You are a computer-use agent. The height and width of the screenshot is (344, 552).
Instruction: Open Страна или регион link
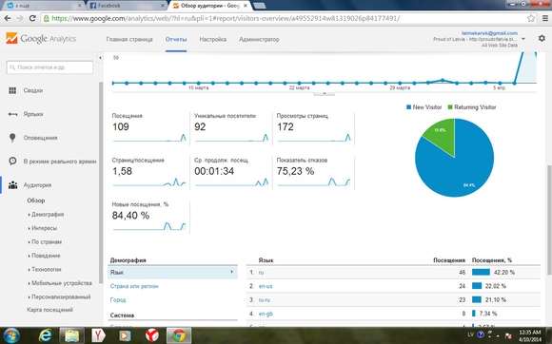[x=134, y=286]
